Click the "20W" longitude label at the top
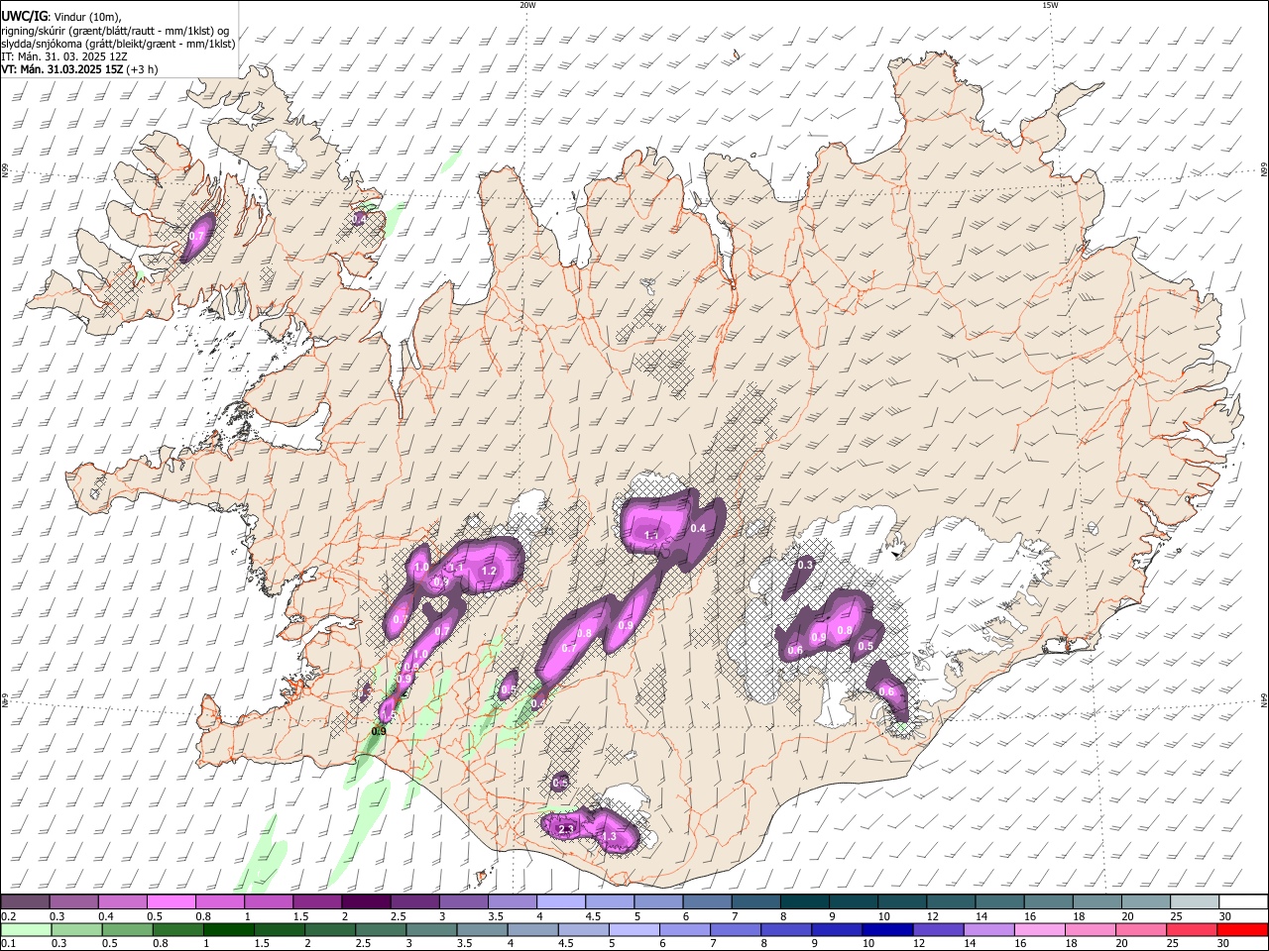 click(x=527, y=5)
